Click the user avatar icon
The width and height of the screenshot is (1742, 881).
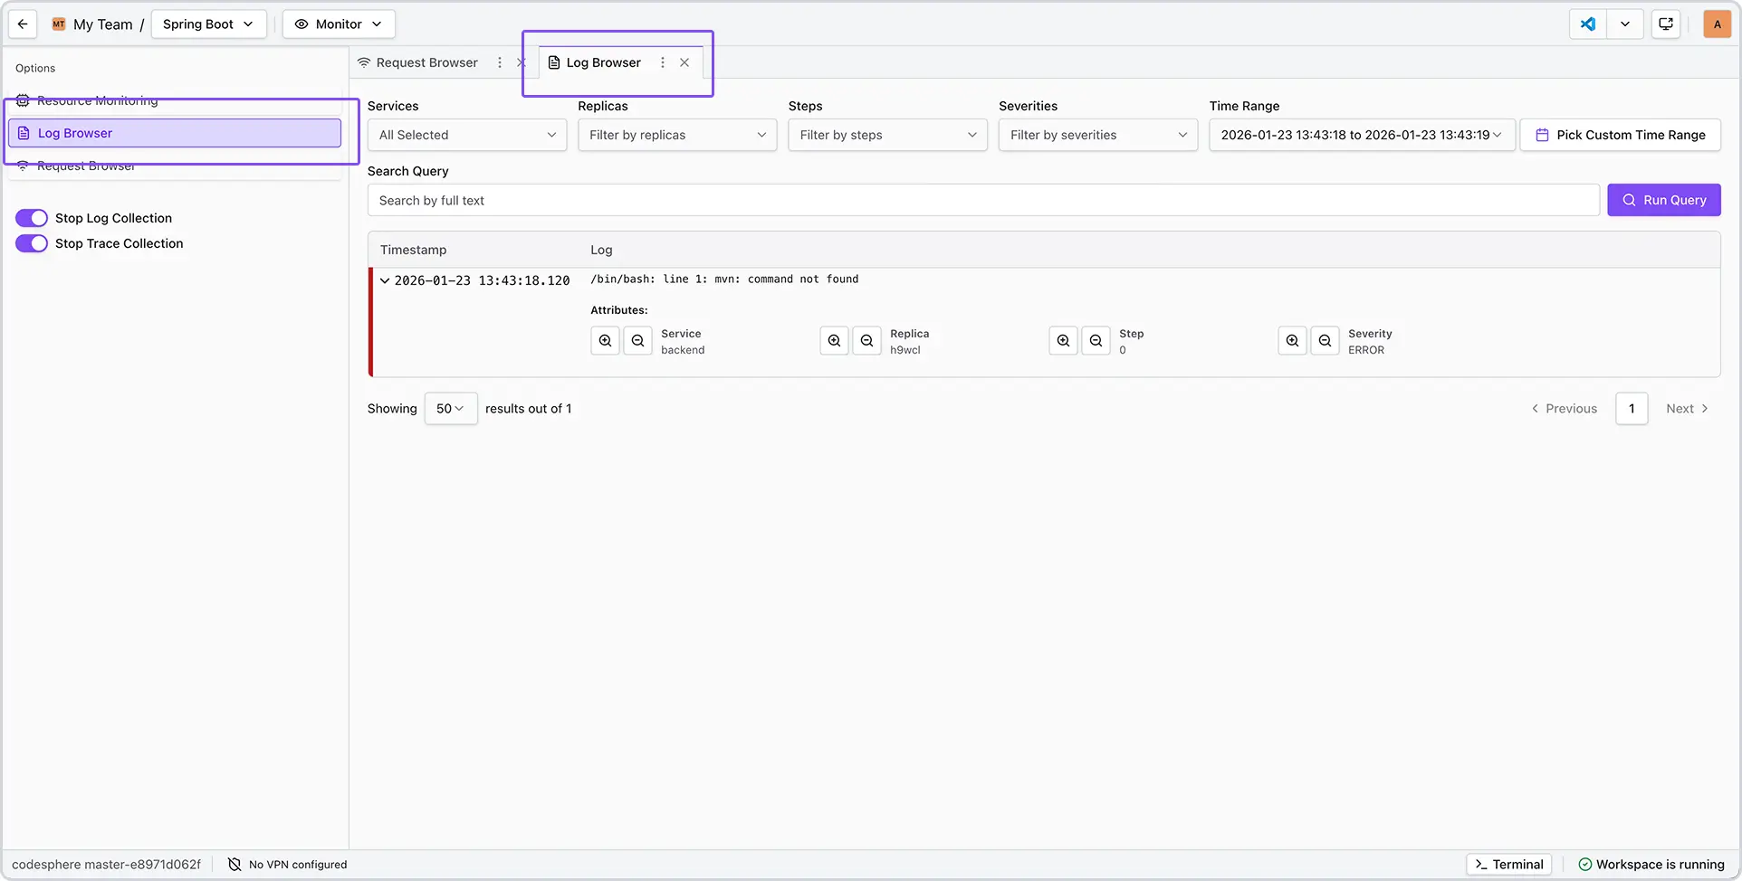[x=1717, y=24]
